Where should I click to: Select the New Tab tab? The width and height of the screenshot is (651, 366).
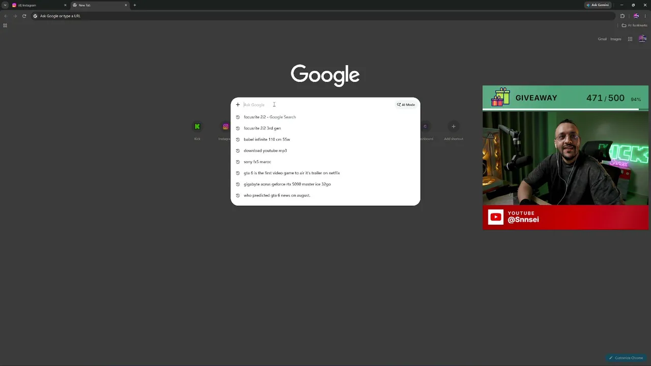point(100,5)
